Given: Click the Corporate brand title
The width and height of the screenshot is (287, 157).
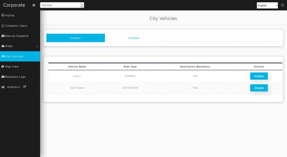Looking at the screenshot, I should click(14, 5).
